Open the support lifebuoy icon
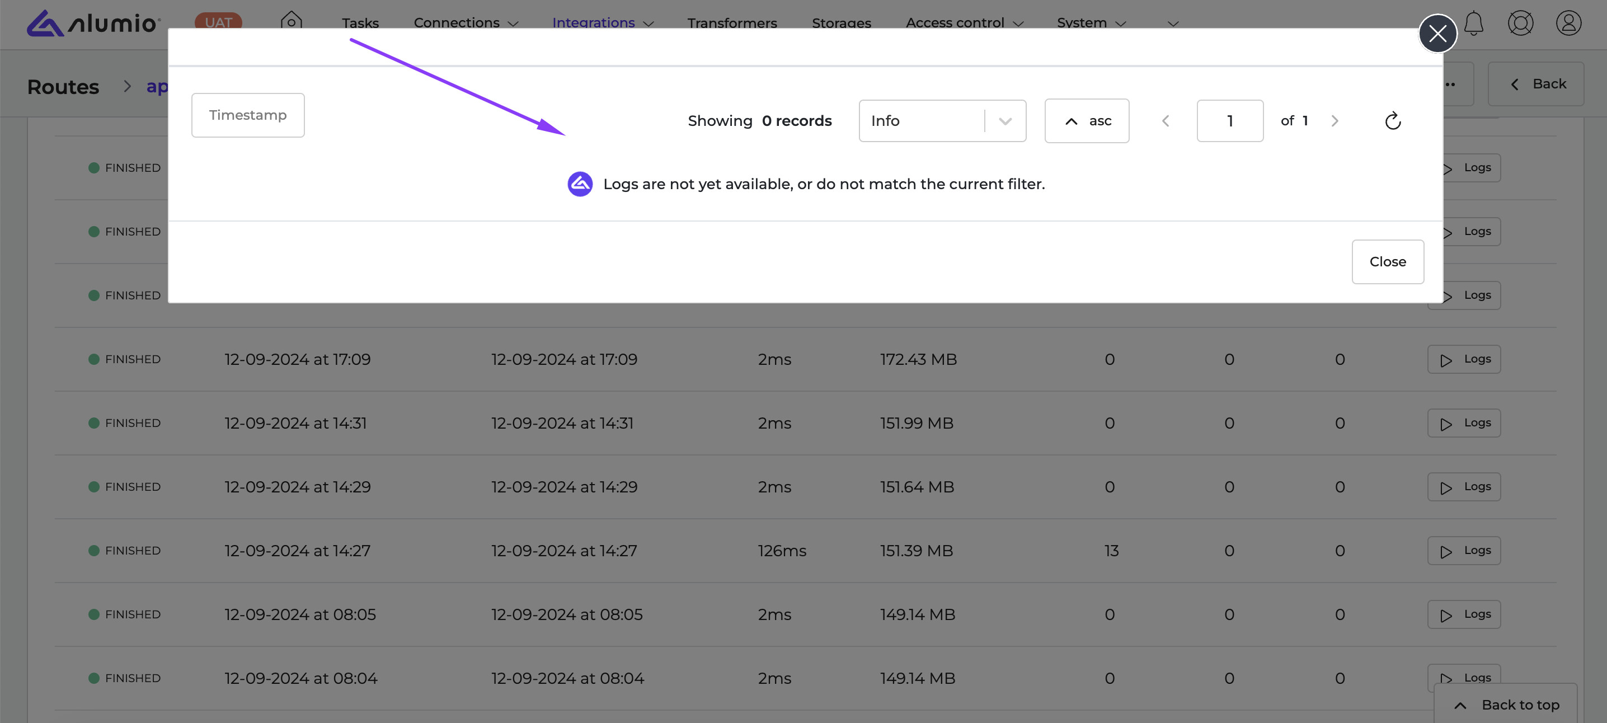 tap(1520, 24)
